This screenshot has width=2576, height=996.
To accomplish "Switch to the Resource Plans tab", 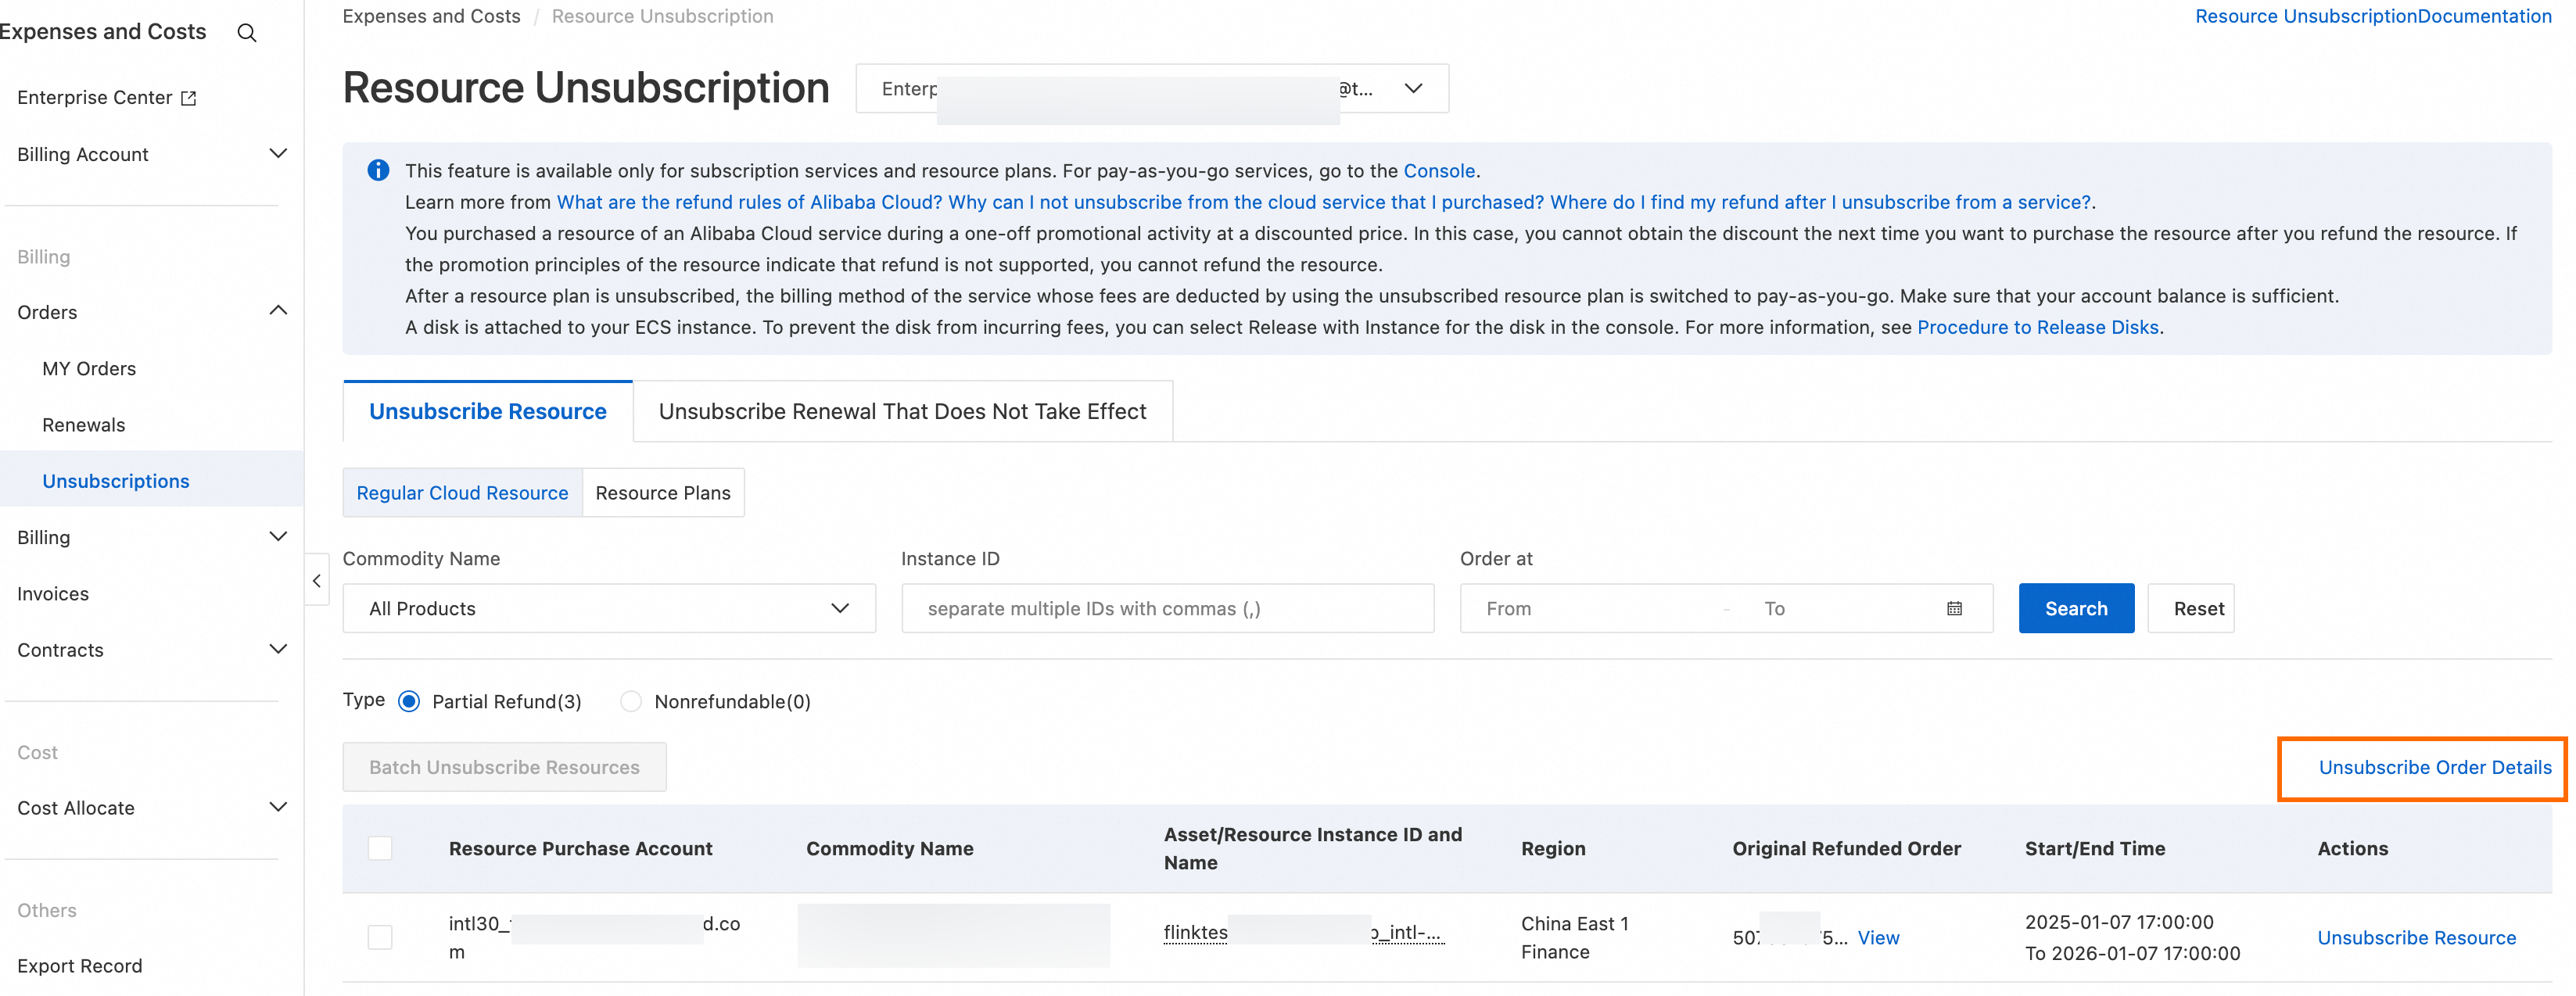I will (662, 493).
